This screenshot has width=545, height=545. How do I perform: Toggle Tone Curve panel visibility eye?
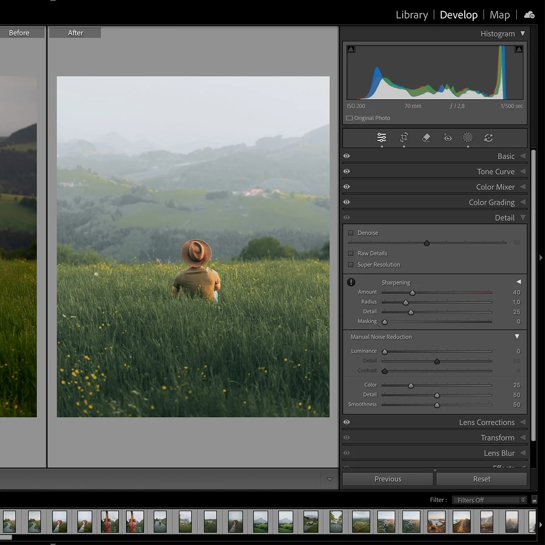tap(346, 171)
